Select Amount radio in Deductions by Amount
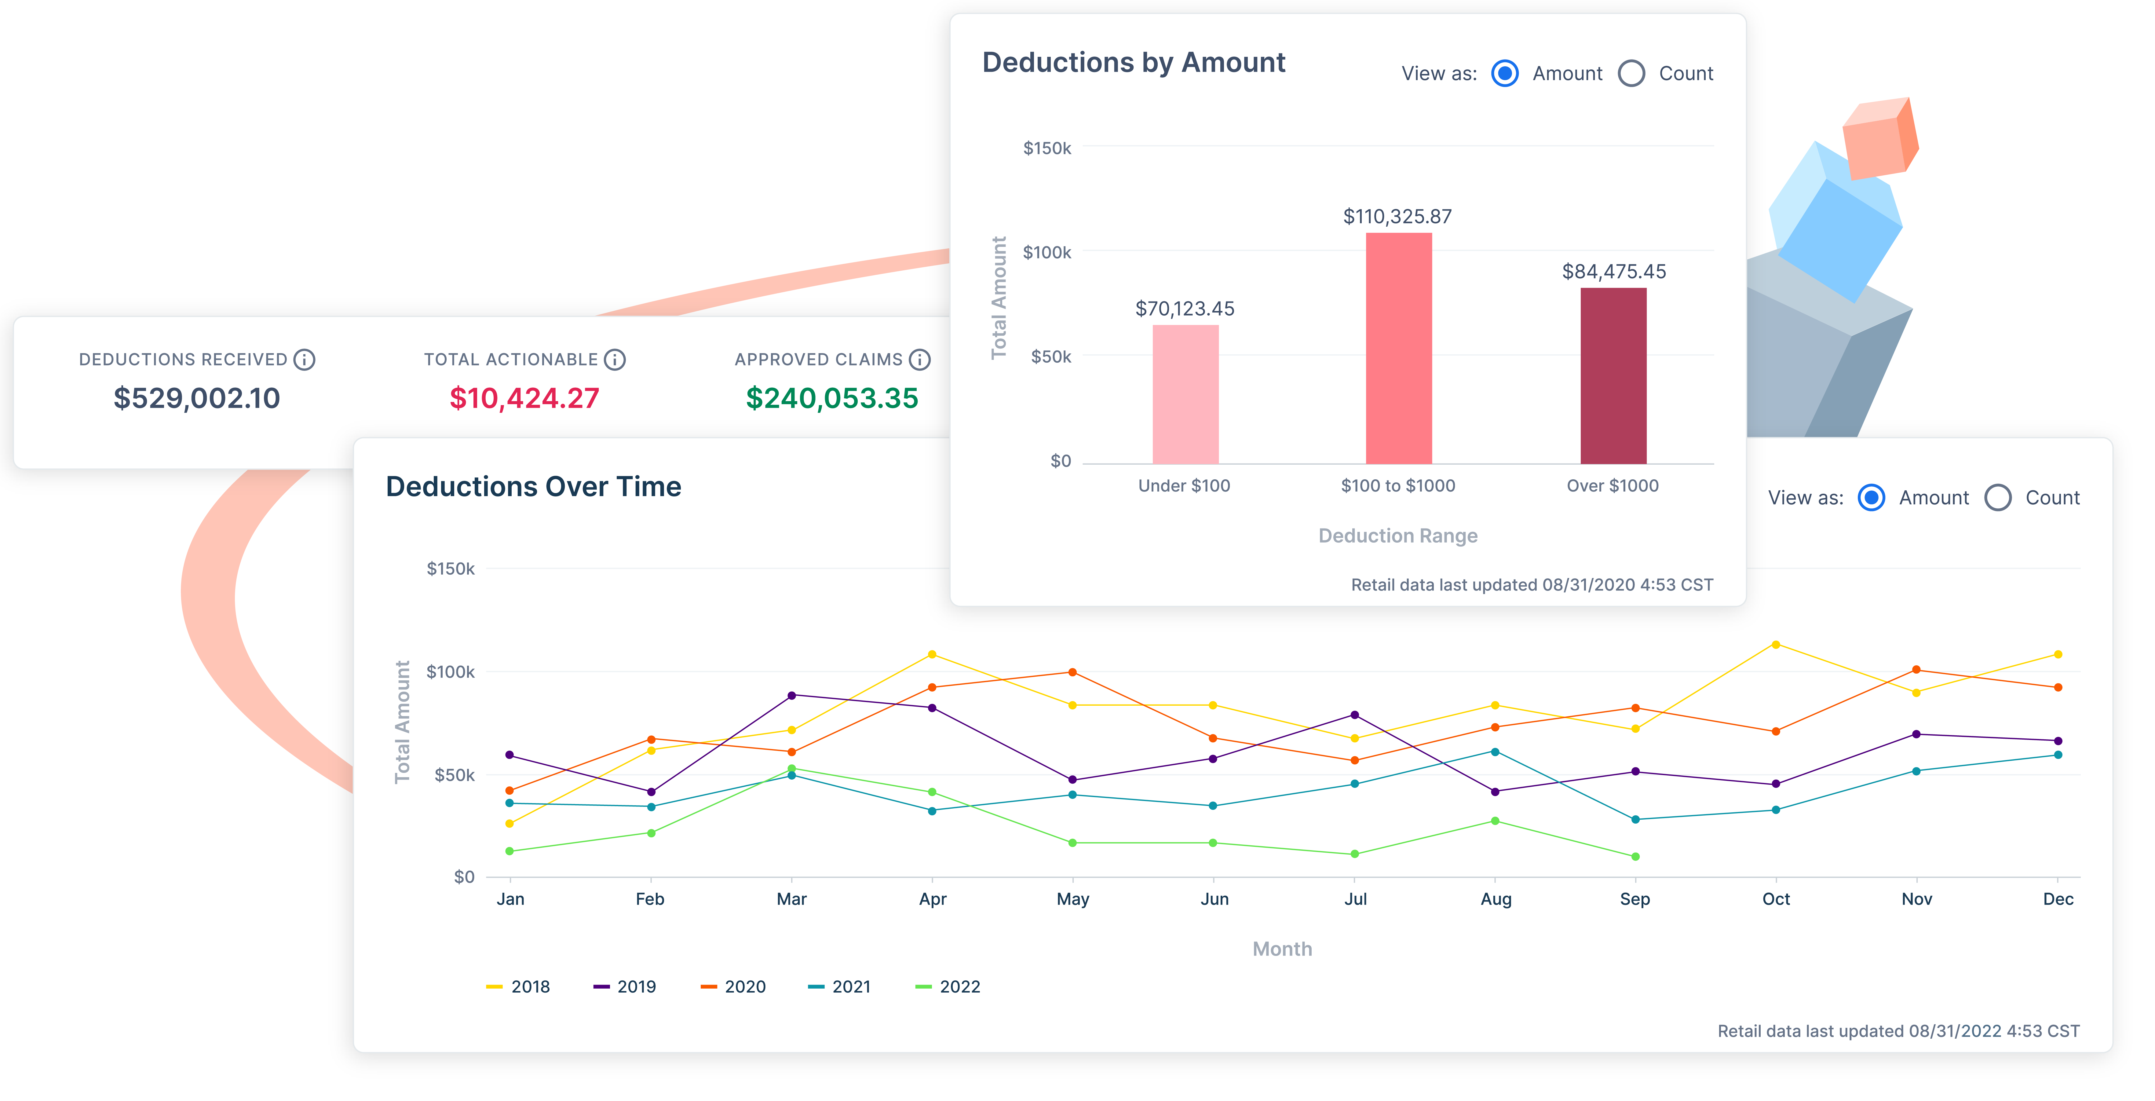 (x=1505, y=74)
